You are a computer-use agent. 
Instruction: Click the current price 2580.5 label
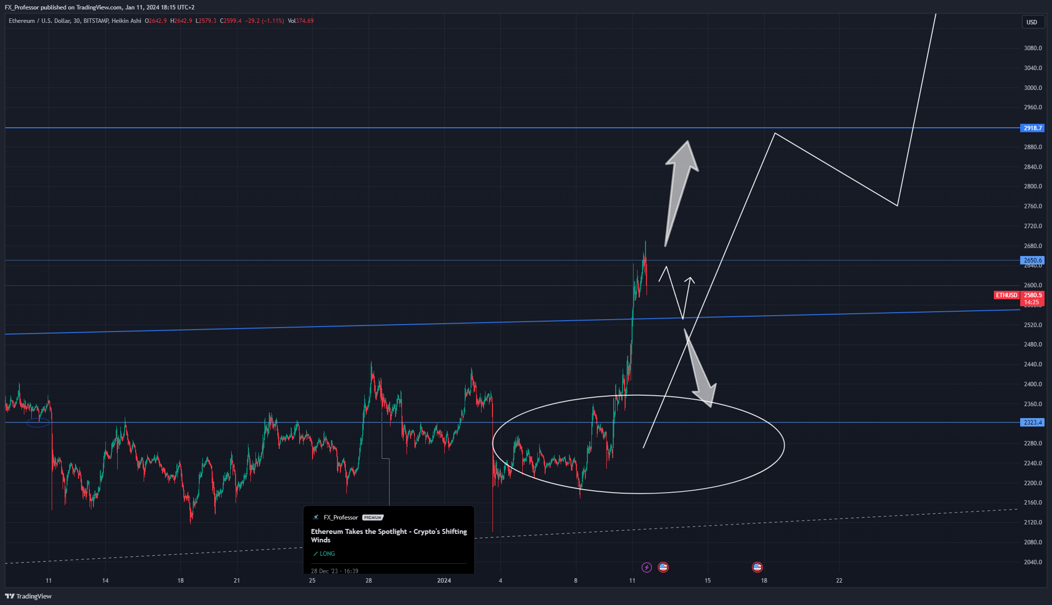click(1033, 295)
